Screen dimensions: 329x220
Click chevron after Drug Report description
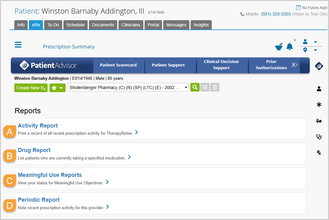129,157
